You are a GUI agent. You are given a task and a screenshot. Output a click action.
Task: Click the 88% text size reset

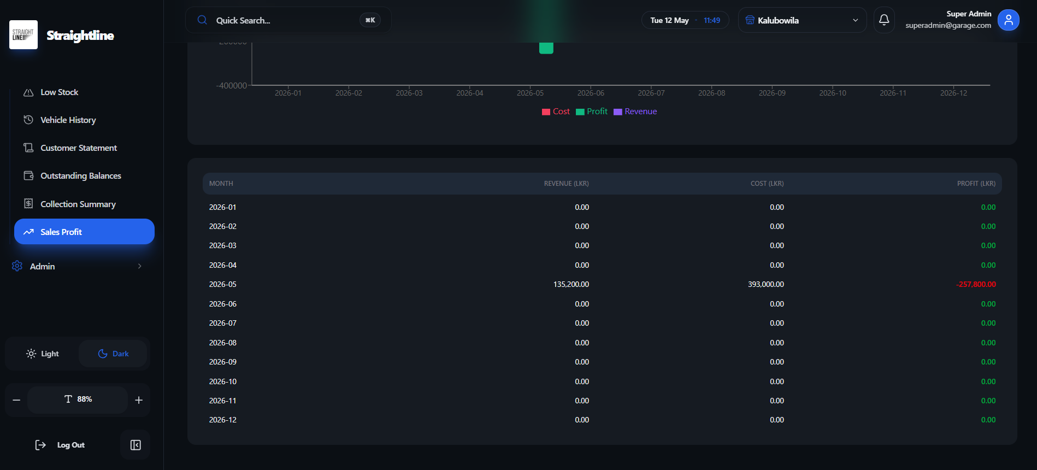click(x=78, y=399)
